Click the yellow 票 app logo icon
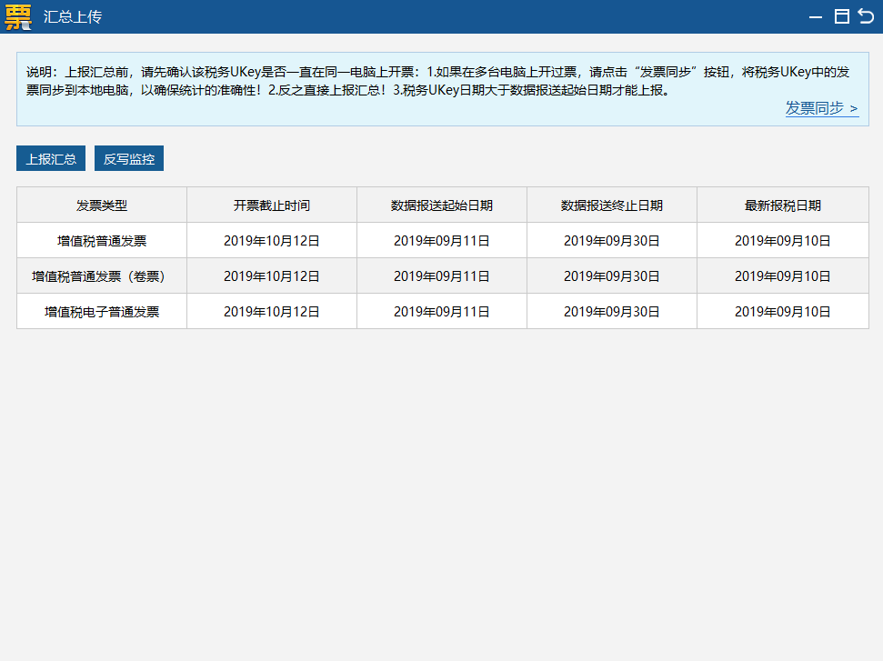 point(18,16)
